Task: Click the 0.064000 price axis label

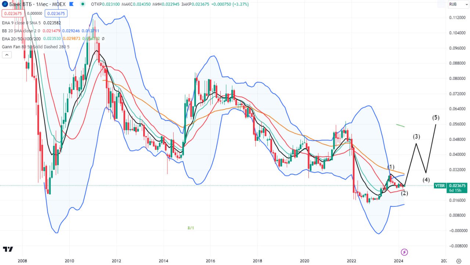Action: click(458, 109)
